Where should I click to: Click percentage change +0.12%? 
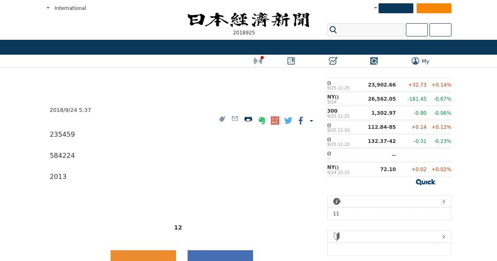(x=442, y=127)
